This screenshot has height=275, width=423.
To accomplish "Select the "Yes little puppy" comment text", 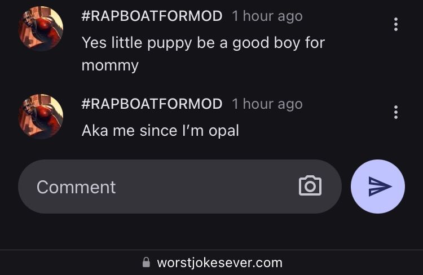I will tap(203, 43).
